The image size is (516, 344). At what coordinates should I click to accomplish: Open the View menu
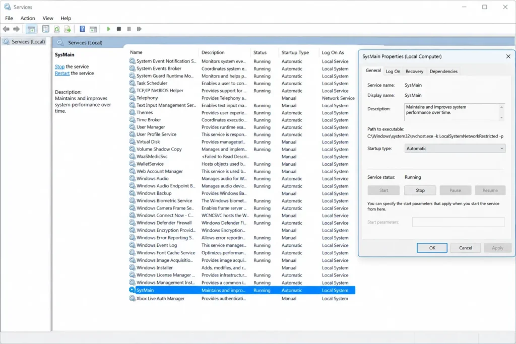pos(48,18)
